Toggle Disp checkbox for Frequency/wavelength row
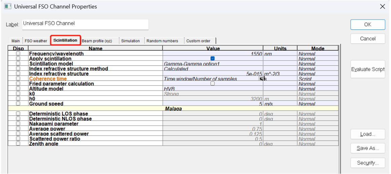 tap(18, 54)
